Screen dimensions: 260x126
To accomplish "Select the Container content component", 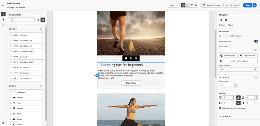I will point(26,92).
